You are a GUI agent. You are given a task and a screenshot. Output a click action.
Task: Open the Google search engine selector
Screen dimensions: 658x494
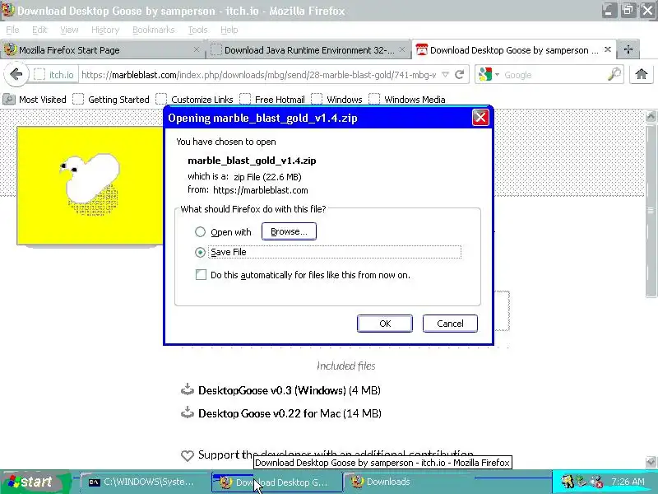tap(489, 75)
